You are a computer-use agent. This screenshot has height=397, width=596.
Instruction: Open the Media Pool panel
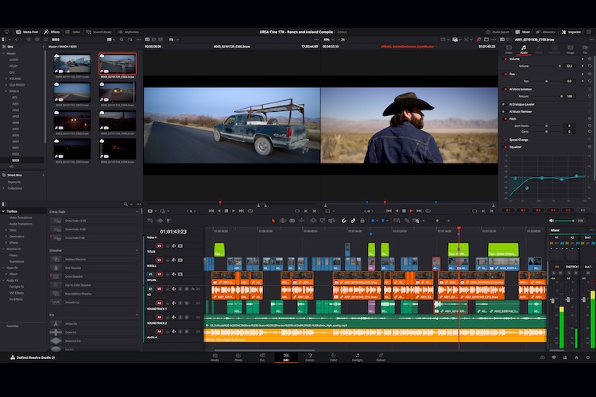click(26, 32)
